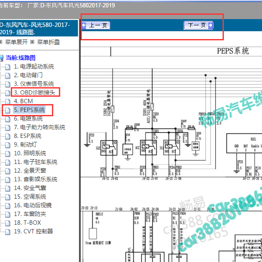This screenshot has width=262, height=262.
Task: Open 11. 电子驻车系统 diagram
Action: click(36, 162)
